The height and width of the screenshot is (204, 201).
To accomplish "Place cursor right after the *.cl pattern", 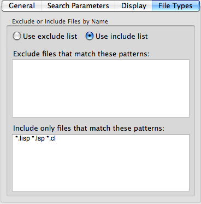I will click(56, 138).
